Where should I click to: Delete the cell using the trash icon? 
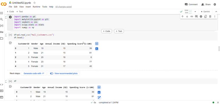pos(210,16)
